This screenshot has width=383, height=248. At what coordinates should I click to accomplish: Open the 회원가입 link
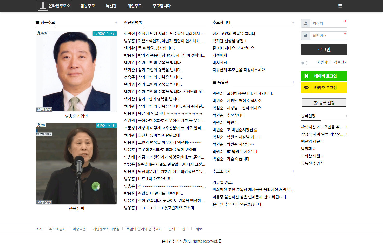click(324, 62)
